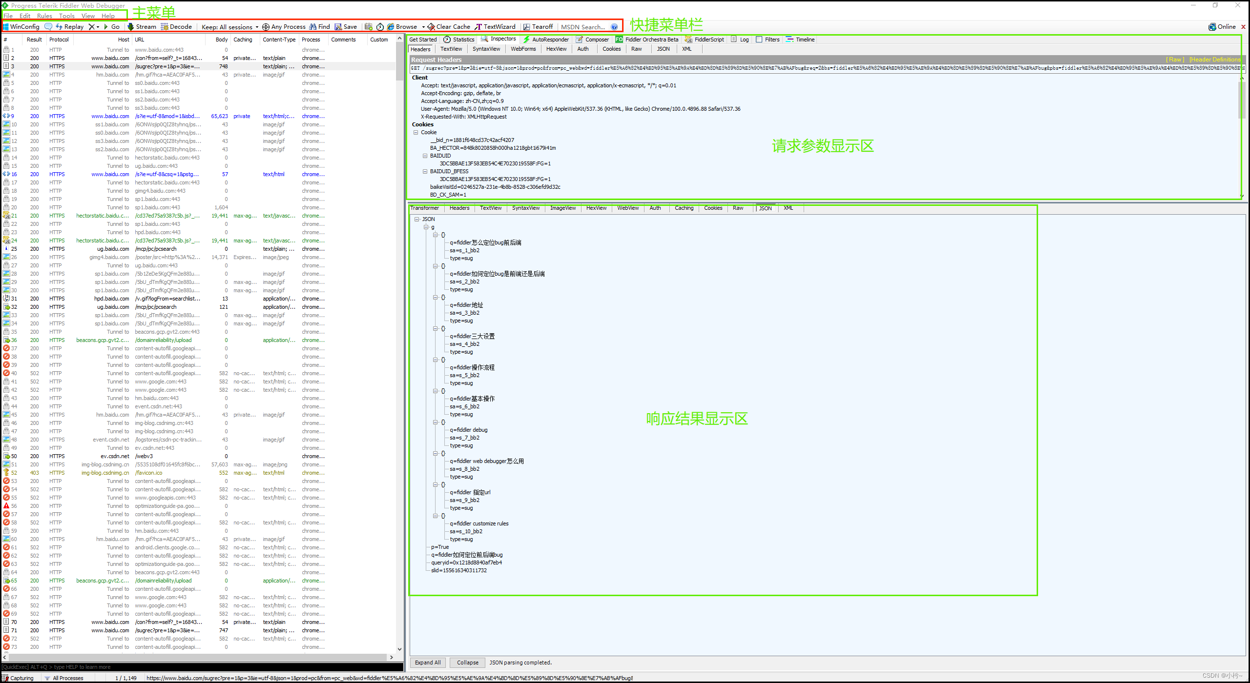
Task: Select session 9 www.baidu.com row
Action: (x=199, y=116)
